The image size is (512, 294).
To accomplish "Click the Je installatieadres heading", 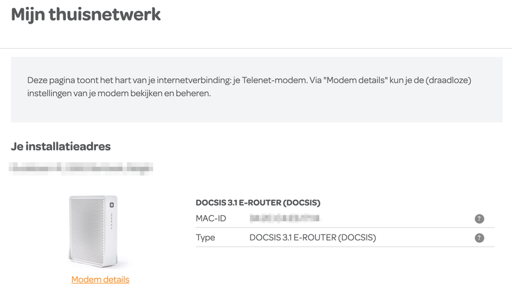I will [x=61, y=147].
